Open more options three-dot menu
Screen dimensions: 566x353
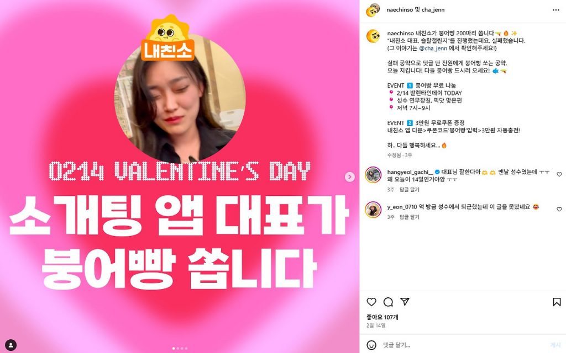point(556,10)
